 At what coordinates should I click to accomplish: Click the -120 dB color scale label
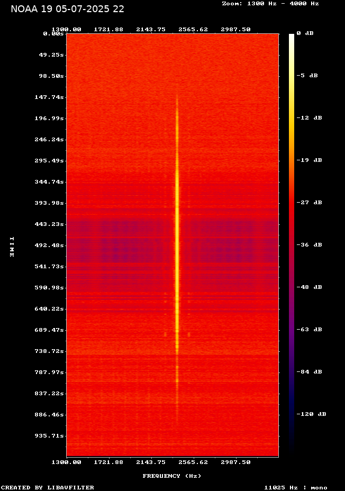coord(311,414)
